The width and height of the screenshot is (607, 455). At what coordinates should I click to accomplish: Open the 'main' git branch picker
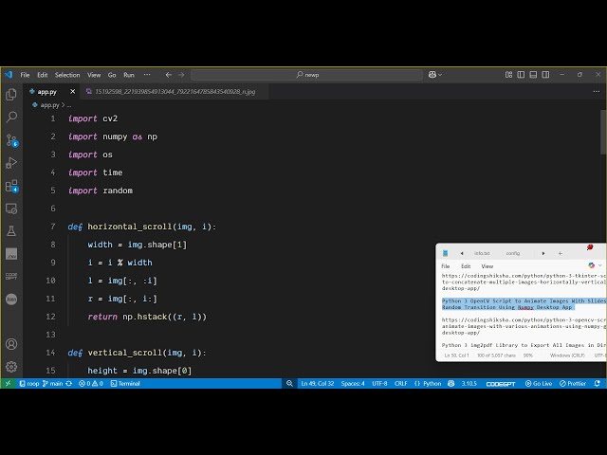pyautogui.click(x=53, y=383)
